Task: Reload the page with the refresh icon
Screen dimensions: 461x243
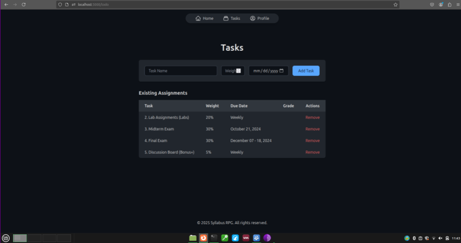Action: coord(24,5)
